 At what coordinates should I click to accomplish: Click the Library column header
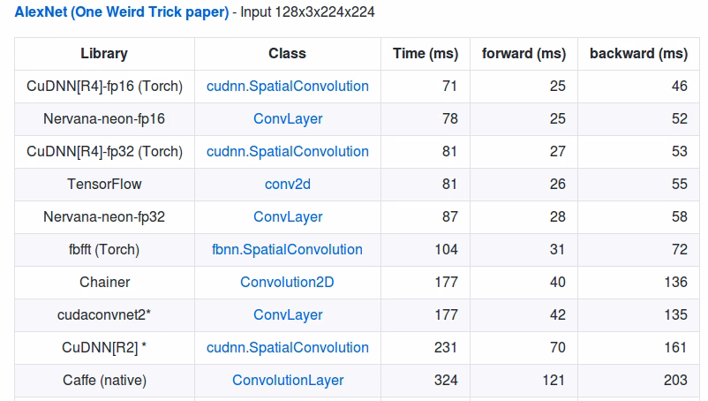click(104, 54)
